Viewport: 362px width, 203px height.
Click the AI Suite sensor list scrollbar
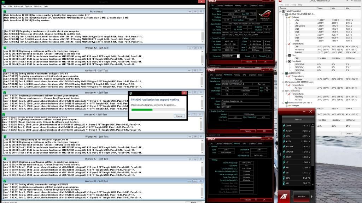coord(313,155)
